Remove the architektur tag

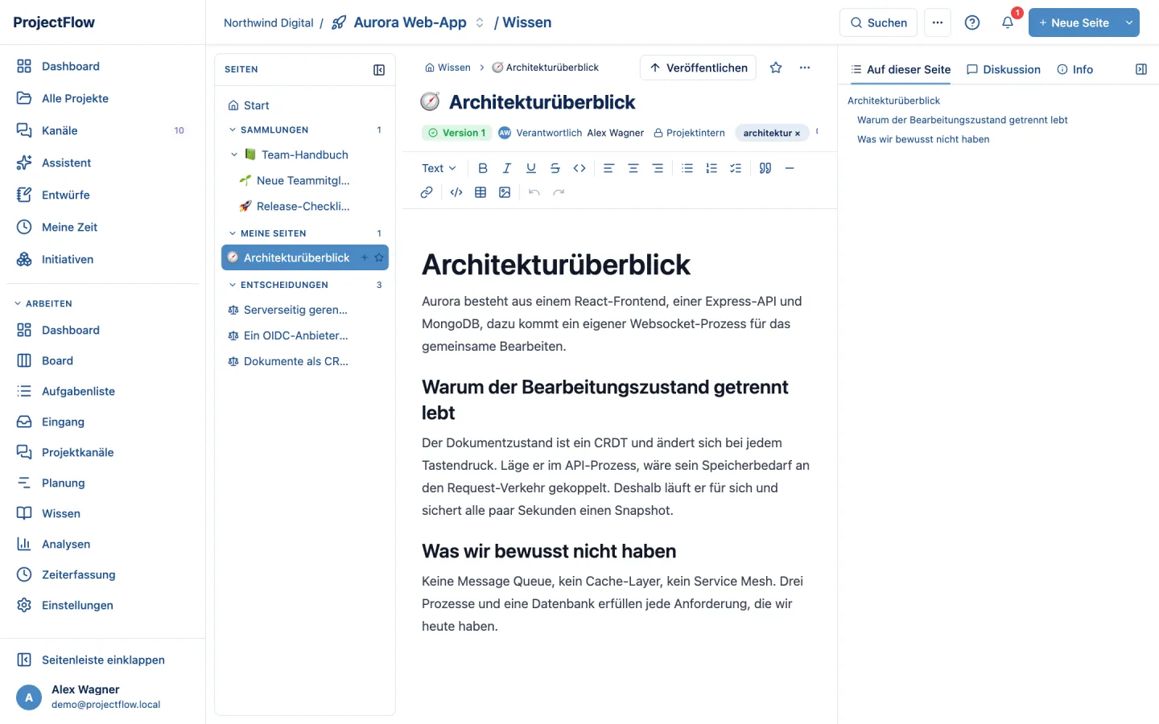798,134
